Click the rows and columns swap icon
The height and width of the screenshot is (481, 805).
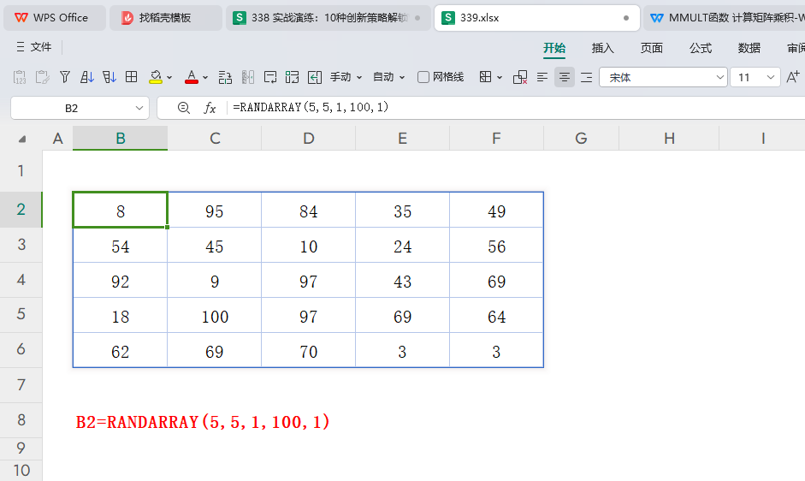tap(225, 77)
